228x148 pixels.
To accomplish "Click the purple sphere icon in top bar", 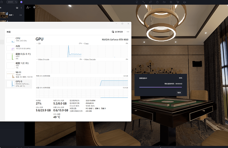I will point(21,2).
